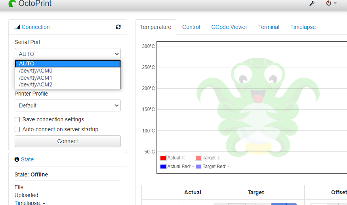Click the Serial Port label
This screenshot has height=205, width=347.
[27, 42]
